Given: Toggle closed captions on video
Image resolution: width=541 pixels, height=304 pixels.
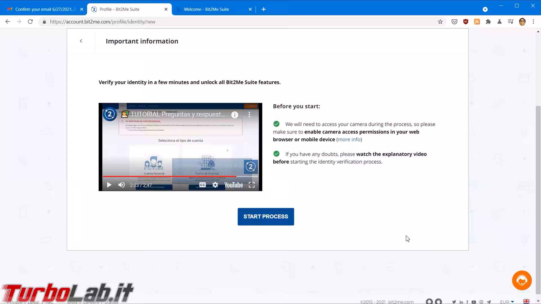Looking at the screenshot, I should pyautogui.click(x=202, y=185).
